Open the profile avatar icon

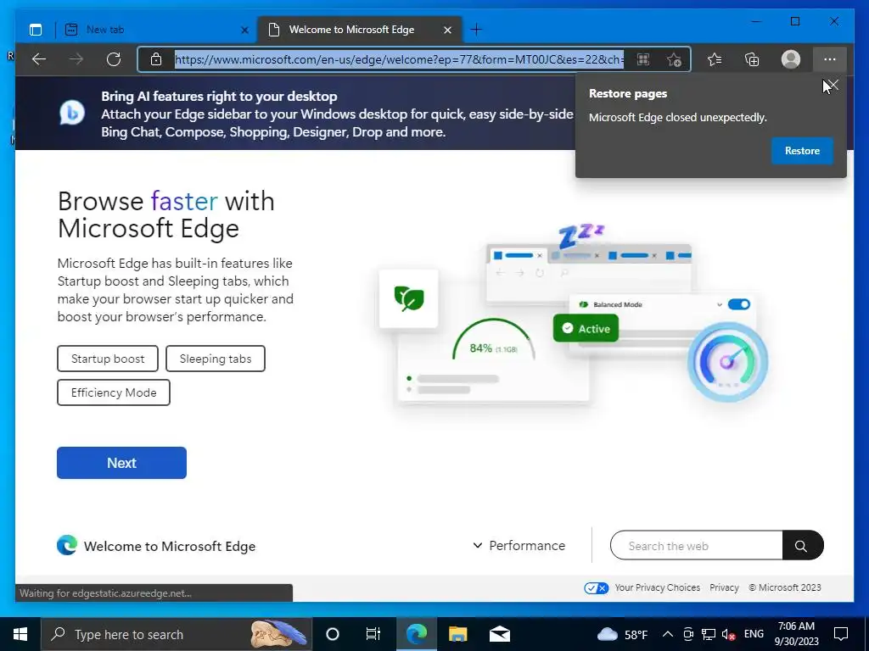[791, 59]
